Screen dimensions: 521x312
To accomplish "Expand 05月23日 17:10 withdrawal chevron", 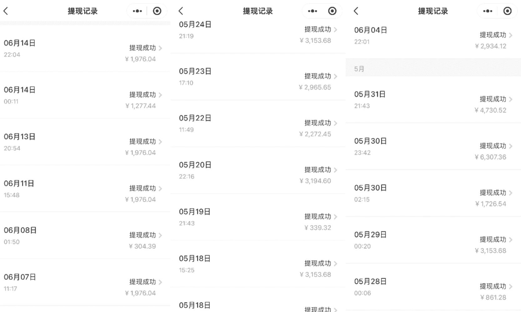I will click(336, 76).
